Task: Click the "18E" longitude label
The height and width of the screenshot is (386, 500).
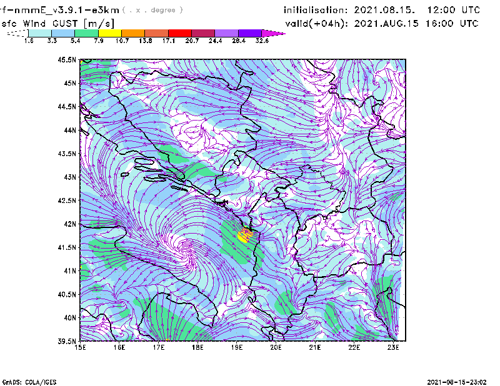Action: 197,347
